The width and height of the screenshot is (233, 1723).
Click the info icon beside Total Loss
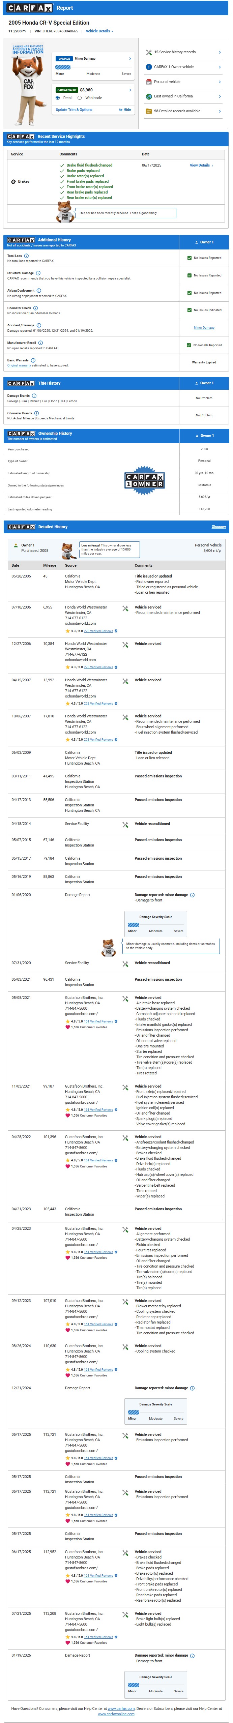pos(26,256)
